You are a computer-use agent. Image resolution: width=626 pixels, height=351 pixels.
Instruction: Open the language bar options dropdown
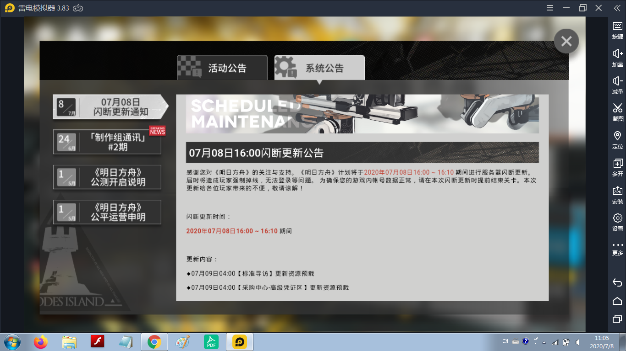click(535, 343)
